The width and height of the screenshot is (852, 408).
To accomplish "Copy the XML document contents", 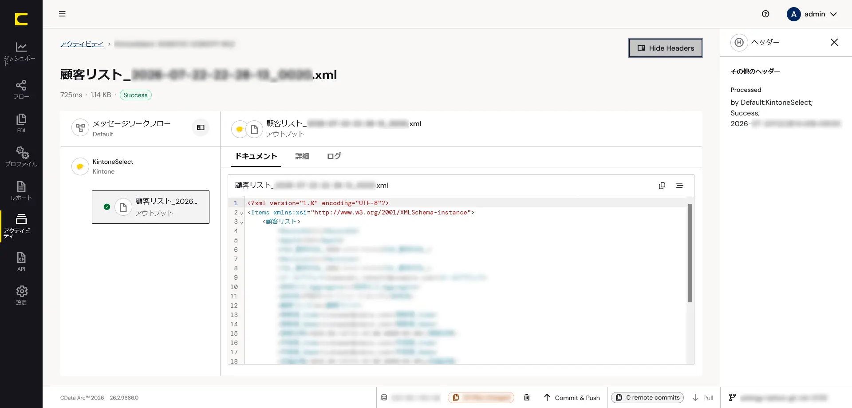I will point(662,186).
